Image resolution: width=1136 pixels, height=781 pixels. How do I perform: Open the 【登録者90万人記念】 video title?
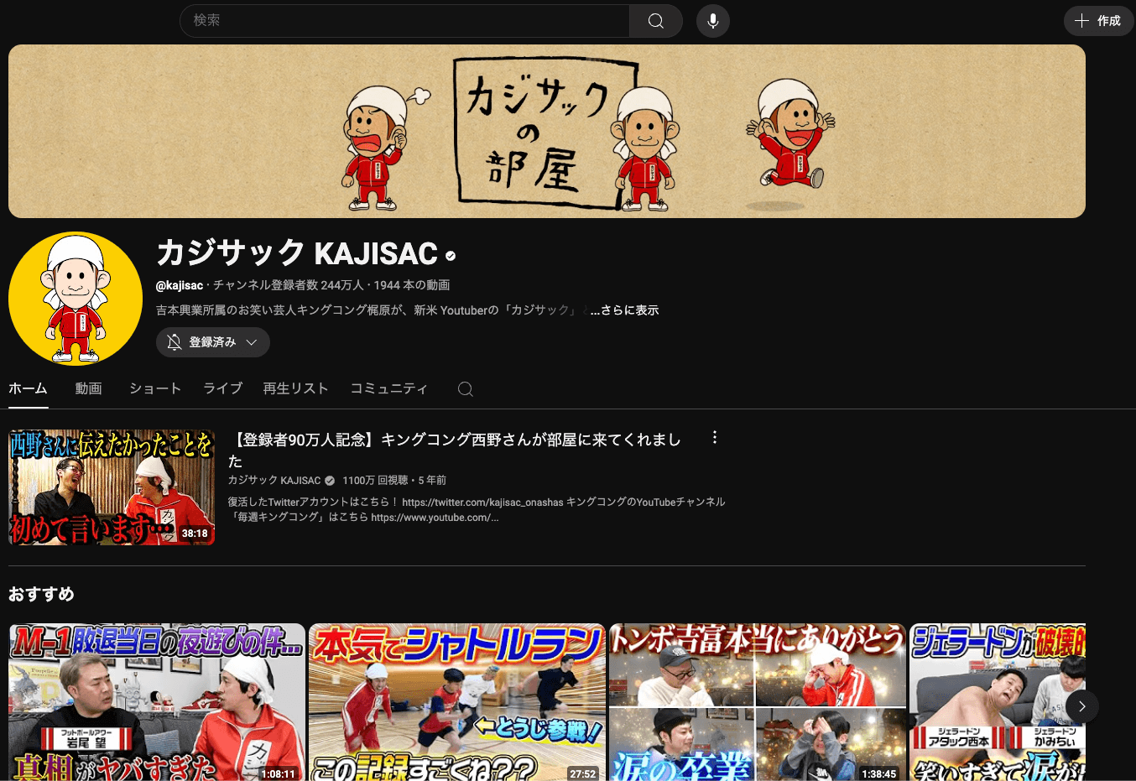click(454, 450)
